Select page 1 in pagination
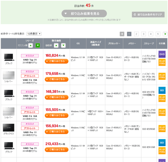 click(129, 34)
